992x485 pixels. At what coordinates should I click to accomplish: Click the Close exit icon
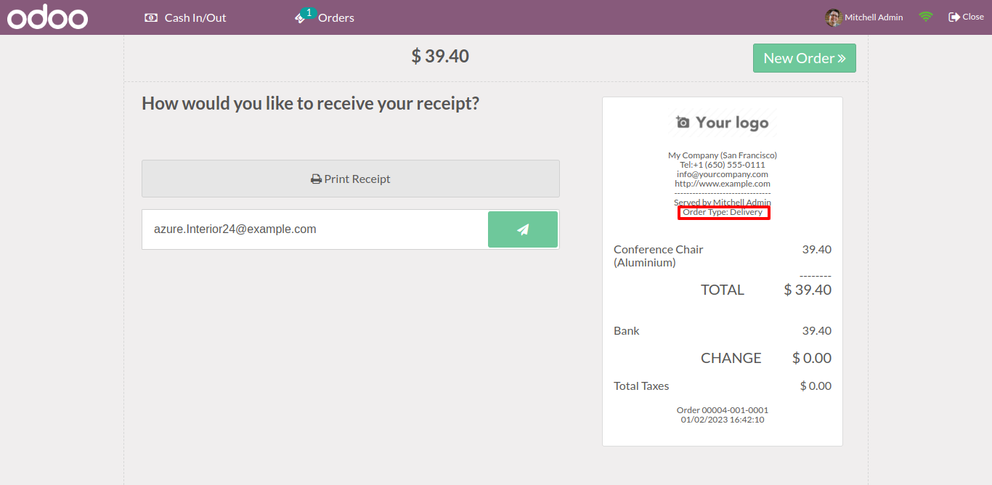point(954,17)
